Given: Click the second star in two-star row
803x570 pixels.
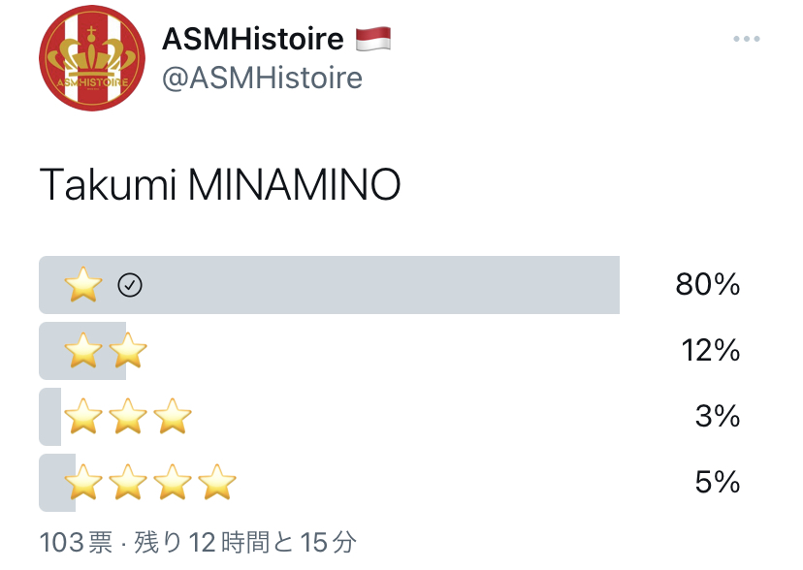Looking at the screenshot, I should pyautogui.click(x=128, y=351).
